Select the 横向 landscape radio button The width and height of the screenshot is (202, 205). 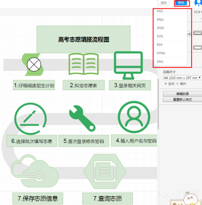coord(177,84)
